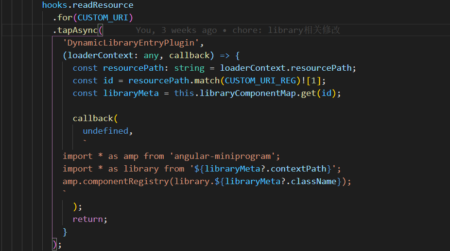Click CUSTOM_URI_REG identifier
Screen dimensions: 450x251
pos(260,81)
